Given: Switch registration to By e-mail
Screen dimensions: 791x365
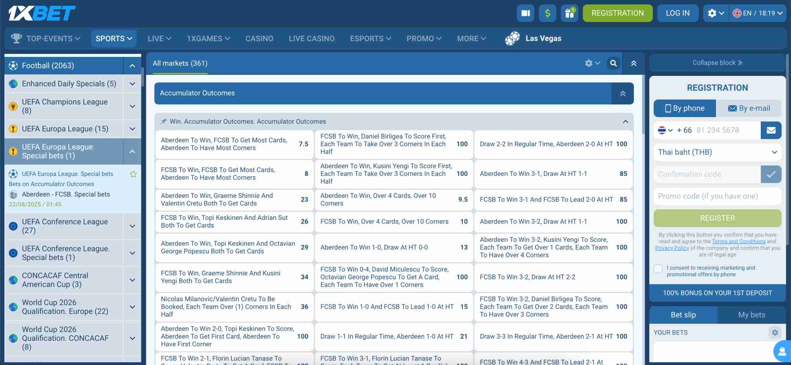Looking at the screenshot, I should click(x=749, y=108).
